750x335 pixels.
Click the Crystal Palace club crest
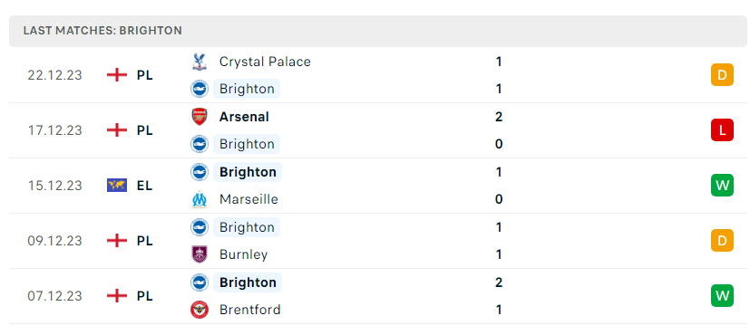coord(199,62)
